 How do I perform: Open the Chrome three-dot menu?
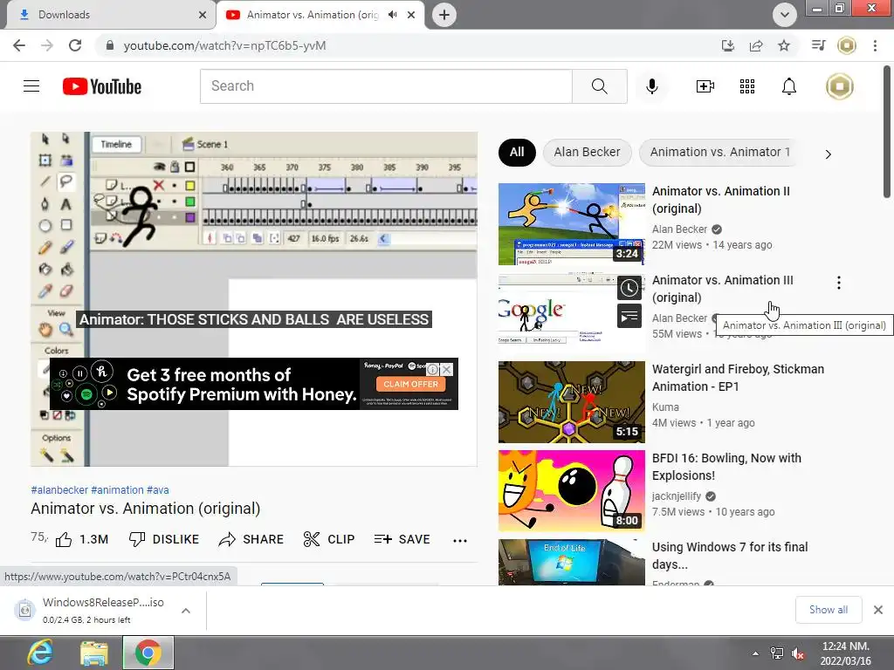coord(875,45)
